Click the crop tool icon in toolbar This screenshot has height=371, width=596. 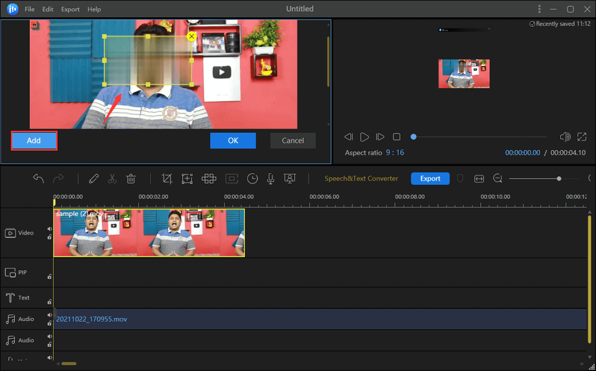point(167,179)
